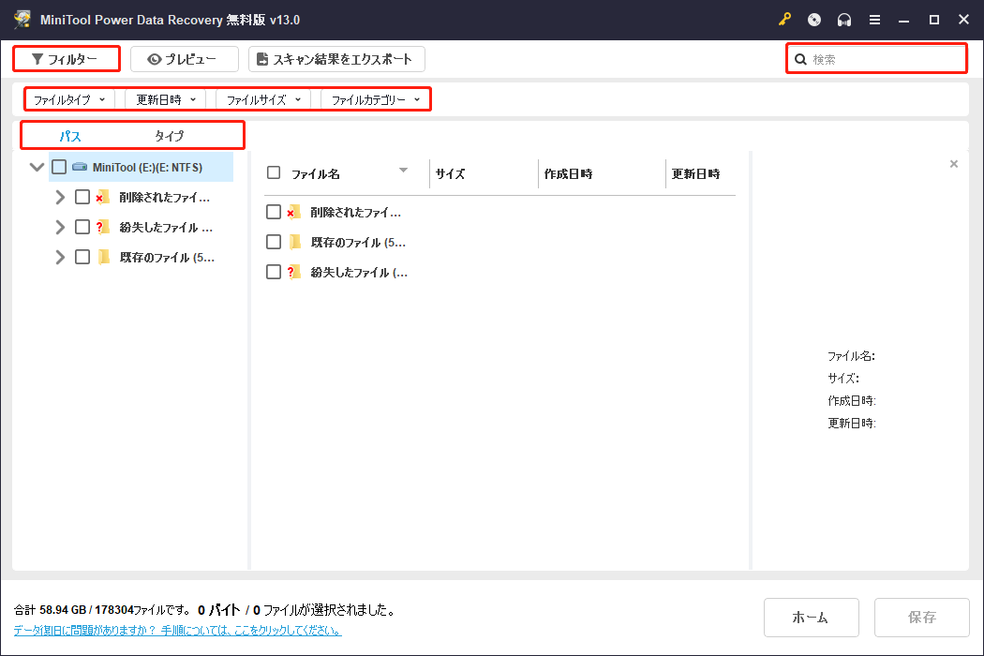This screenshot has height=656, width=984.
Task: Select MiniTool (E:)(E: NTFS) tree label
Action: [x=147, y=167]
